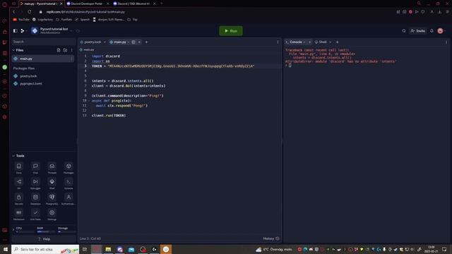Click the new folder icon in Files header
Screen dimensions: 452x254
[65, 50]
